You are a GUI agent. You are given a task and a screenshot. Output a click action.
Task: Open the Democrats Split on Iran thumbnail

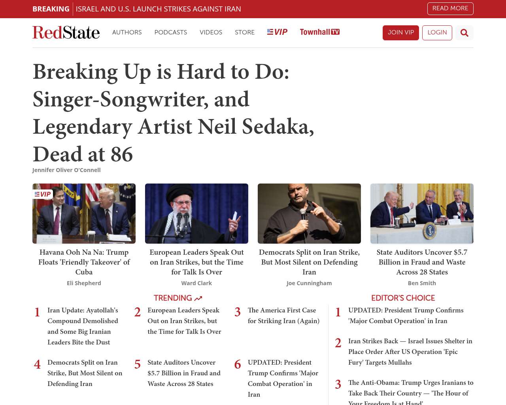click(x=309, y=214)
